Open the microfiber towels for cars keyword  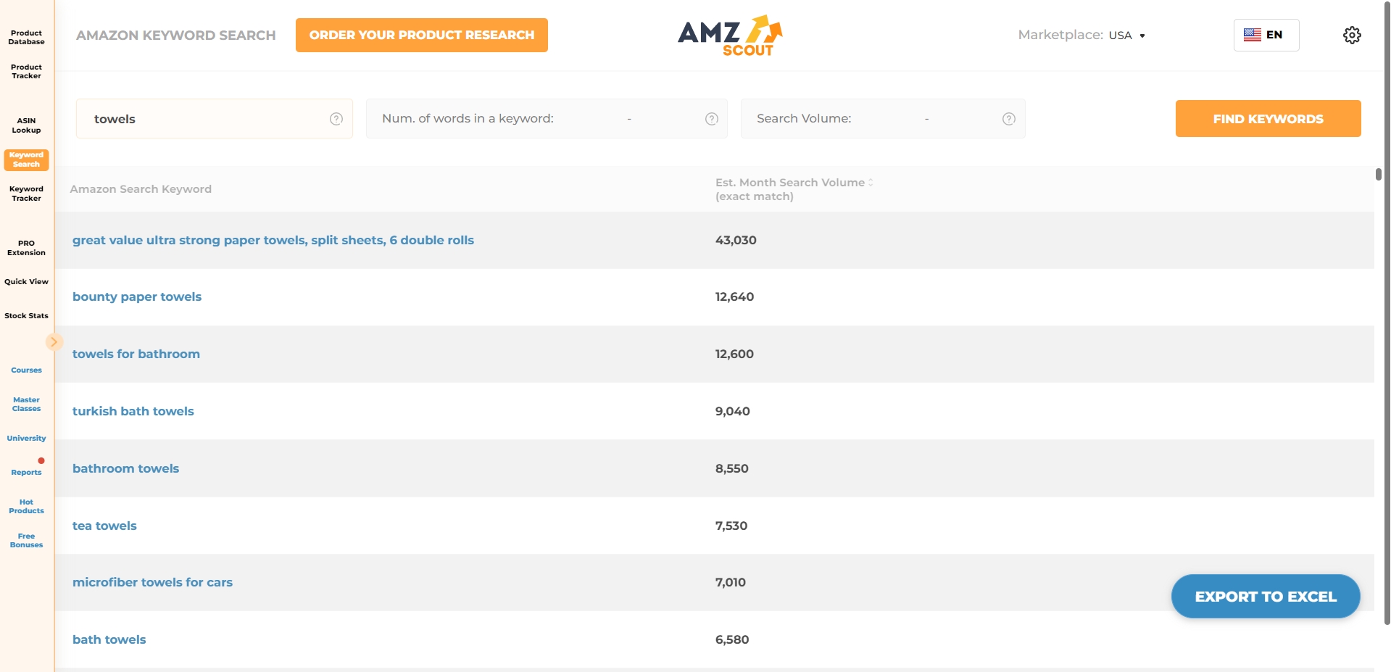(152, 582)
